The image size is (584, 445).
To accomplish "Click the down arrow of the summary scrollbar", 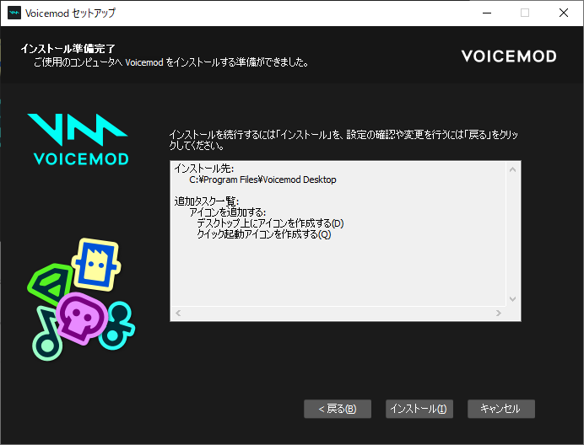I will [512, 299].
